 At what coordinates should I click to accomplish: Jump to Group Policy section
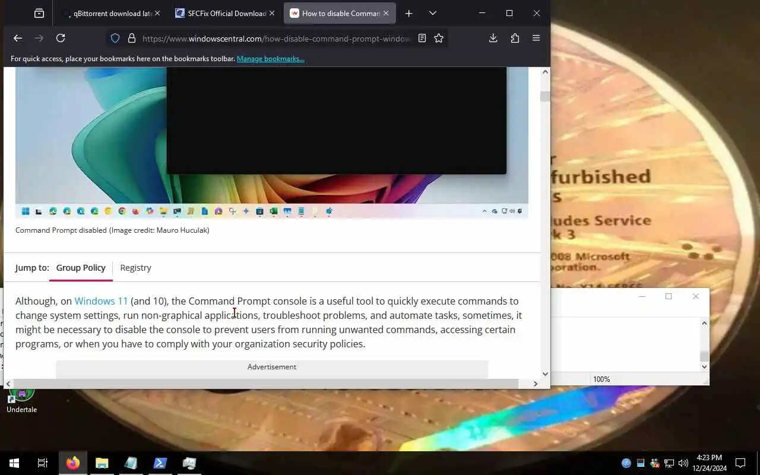tap(81, 268)
